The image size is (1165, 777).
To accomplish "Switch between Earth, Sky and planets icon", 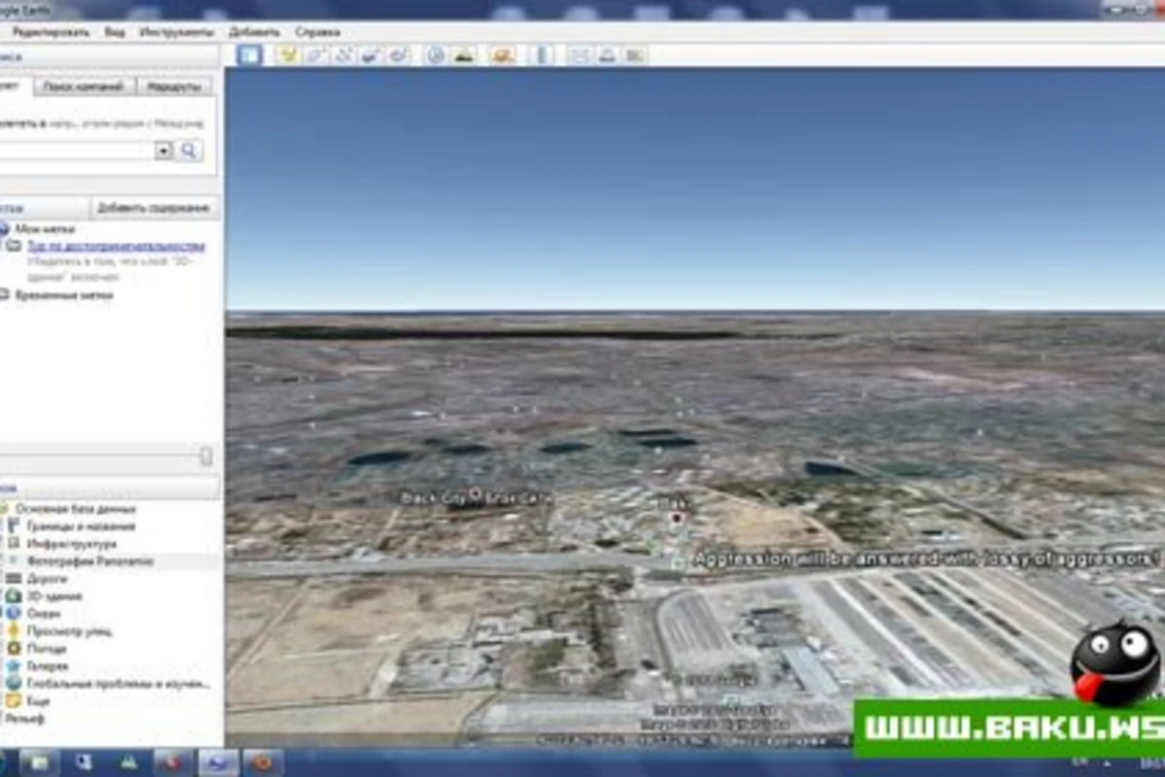I will click(x=502, y=54).
